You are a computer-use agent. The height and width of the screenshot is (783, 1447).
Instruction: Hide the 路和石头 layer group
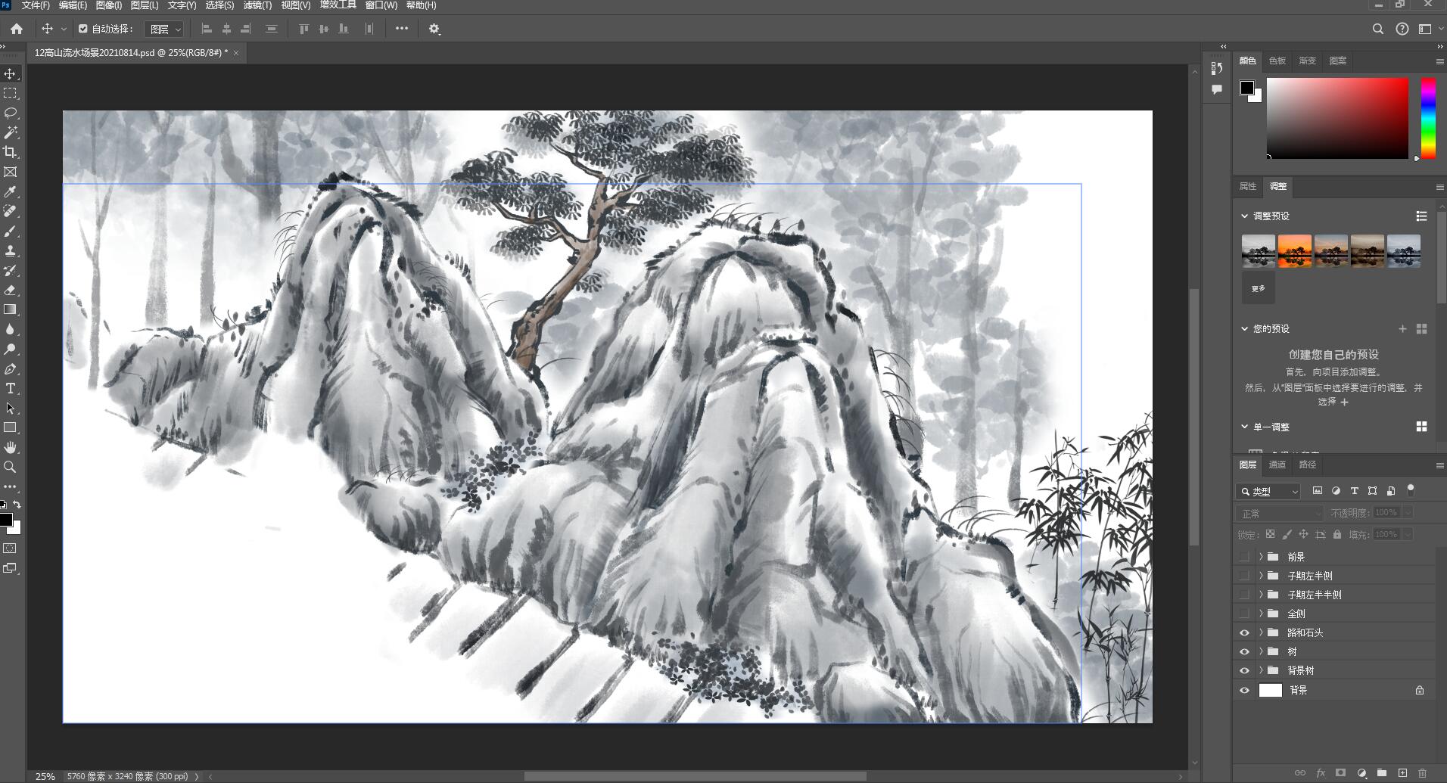click(1244, 632)
